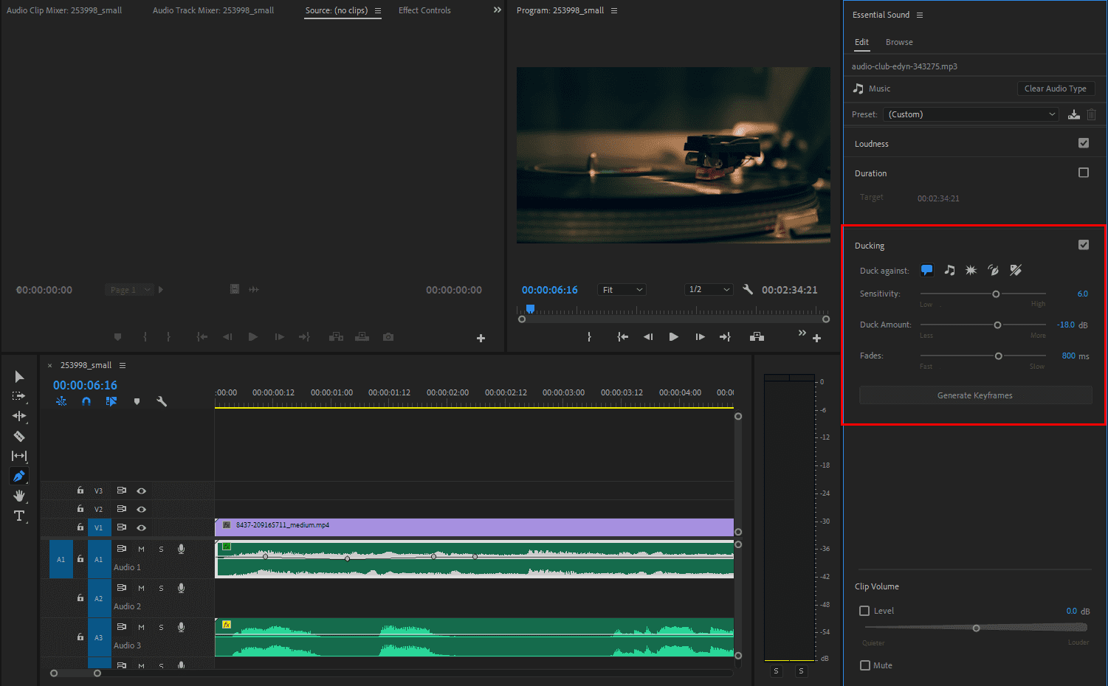Switch to the Browse tab in Essential Sound
The width and height of the screenshot is (1108, 686).
(x=898, y=42)
